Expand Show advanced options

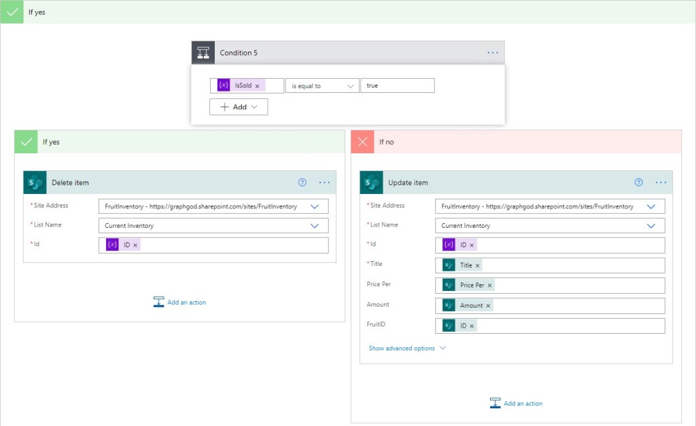(407, 348)
